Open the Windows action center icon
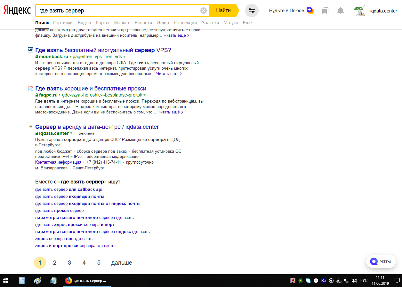 point(397,281)
